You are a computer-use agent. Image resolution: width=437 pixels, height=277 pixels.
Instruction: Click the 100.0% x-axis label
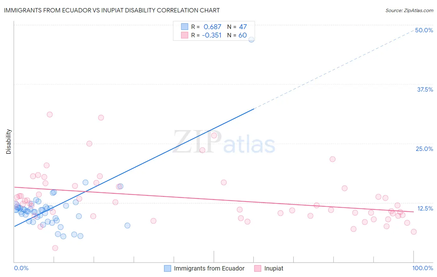423,268
